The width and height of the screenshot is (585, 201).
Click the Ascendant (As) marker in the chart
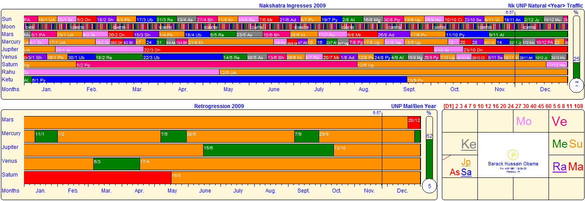tap(454, 172)
